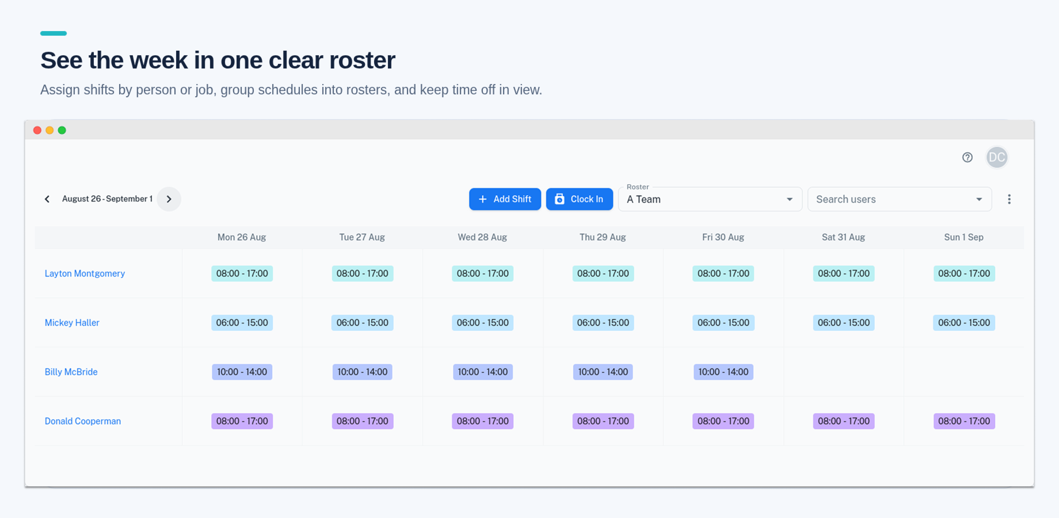Expand the Roster A Team dropdown
Image resolution: width=1059 pixels, height=518 pixels.
[710, 199]
